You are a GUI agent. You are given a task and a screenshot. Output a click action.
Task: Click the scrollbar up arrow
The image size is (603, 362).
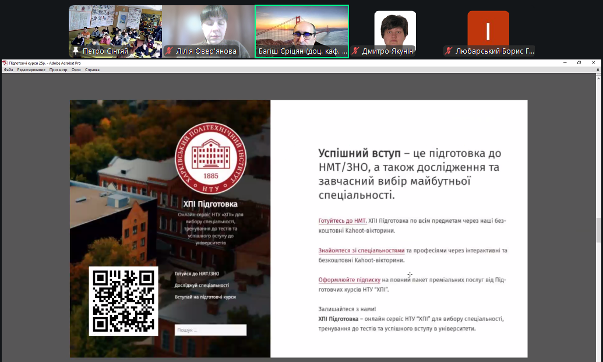coord(598,79)
